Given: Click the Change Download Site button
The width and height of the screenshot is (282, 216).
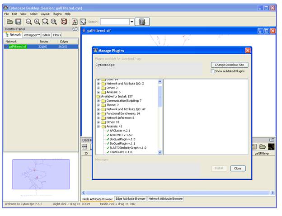Looking at the screenshot, I should click(230, 65).
